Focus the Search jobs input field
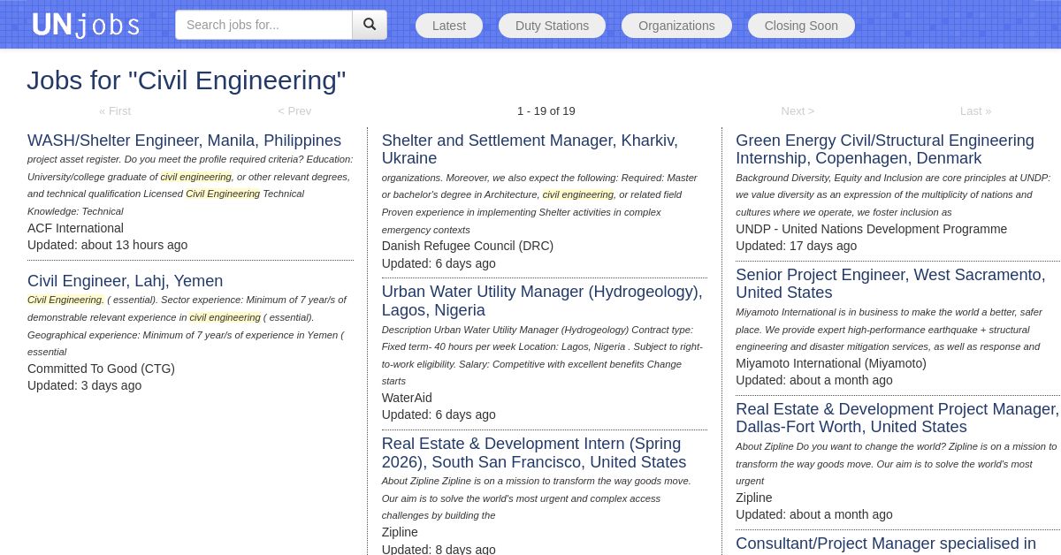The height and width of the screenshot is (555, 1061). click(263, 25)
